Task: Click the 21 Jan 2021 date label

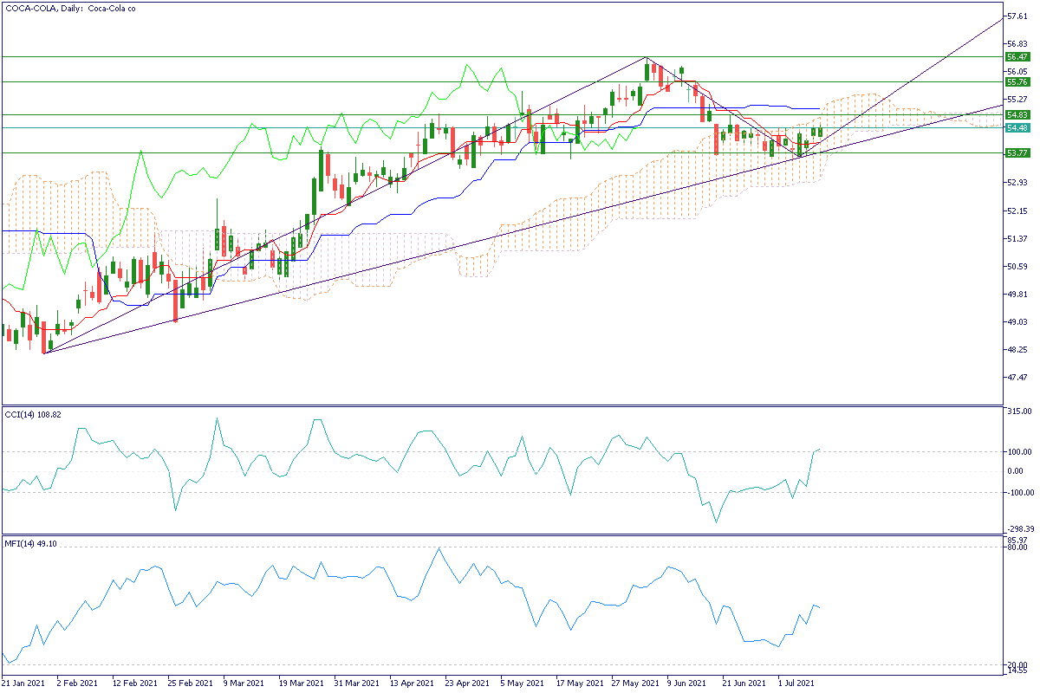Action: tap(23, 683)
